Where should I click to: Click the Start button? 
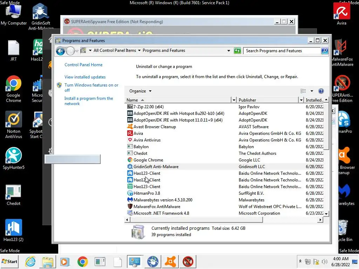(x=9, y=261)
